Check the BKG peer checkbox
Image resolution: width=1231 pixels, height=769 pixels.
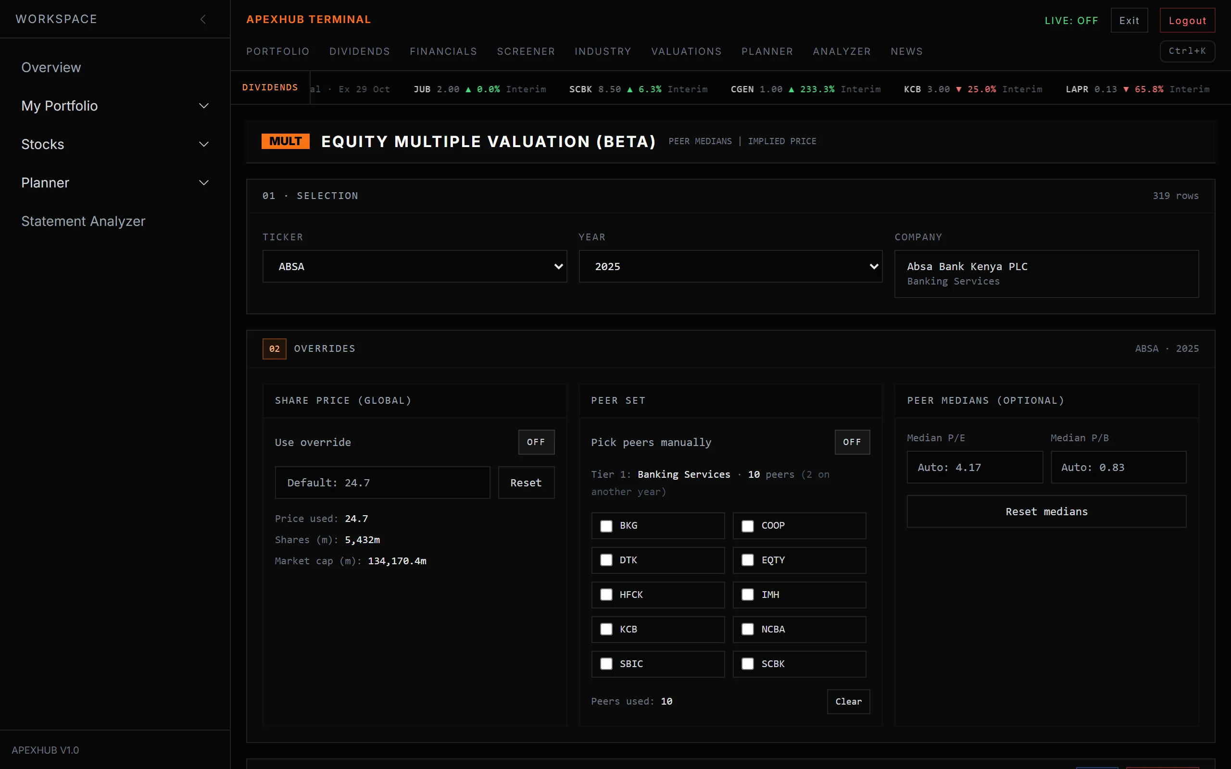(x=606, y=526)
